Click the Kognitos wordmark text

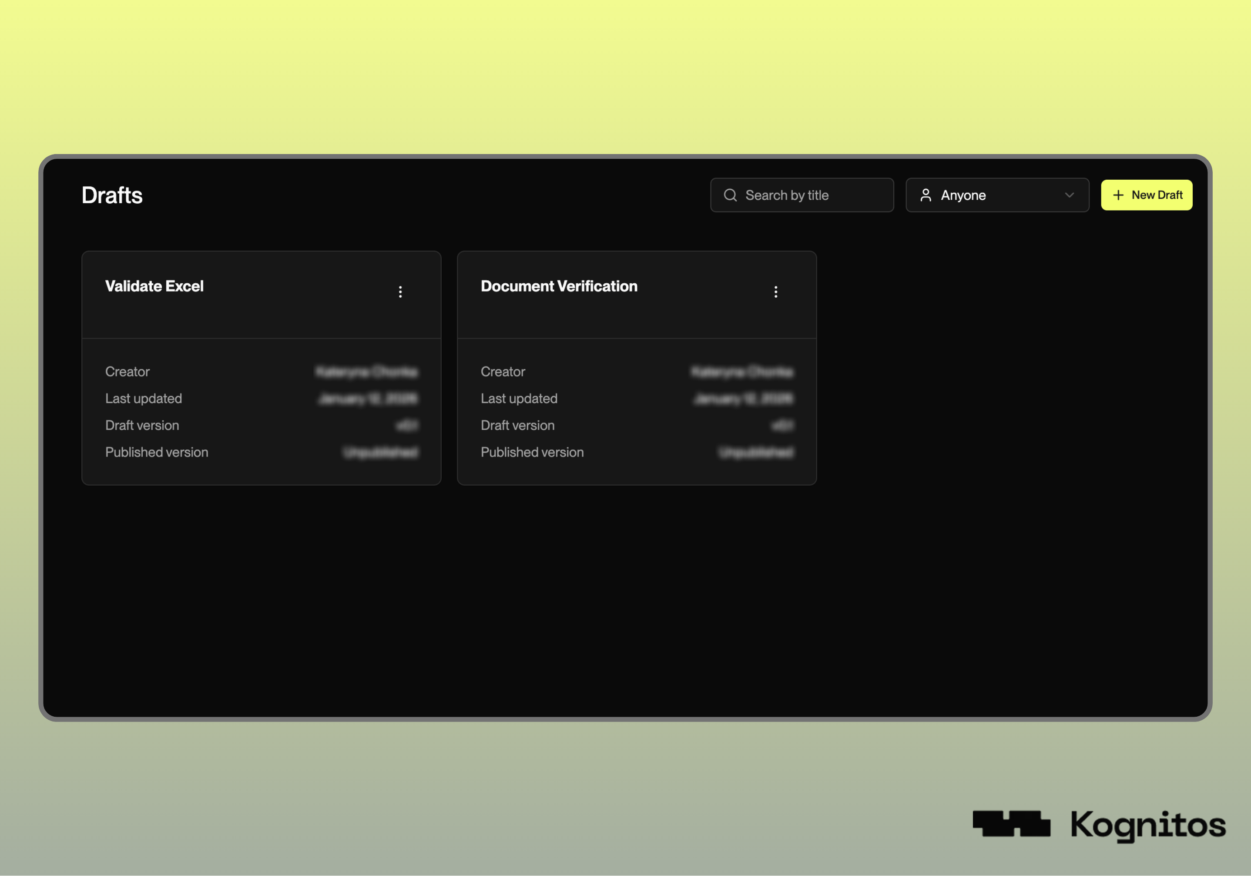(x=1148, y=825)
